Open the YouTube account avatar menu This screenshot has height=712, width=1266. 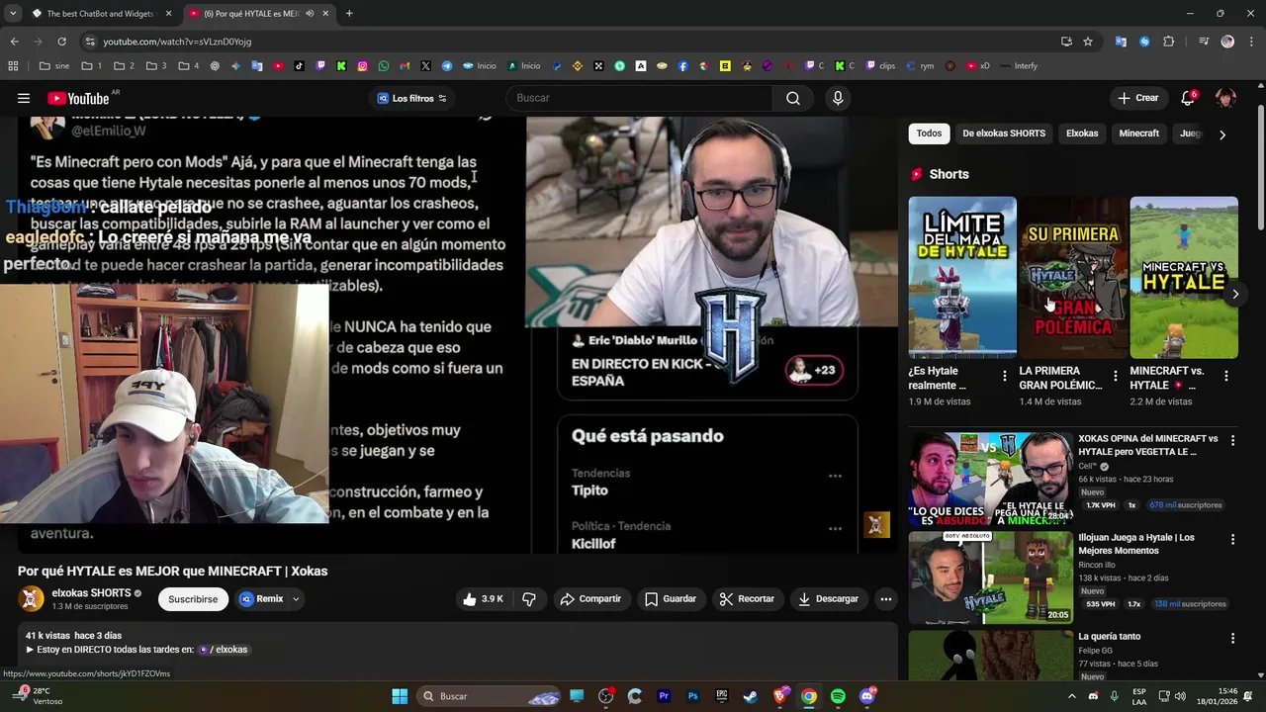(x=1226, y=98)
